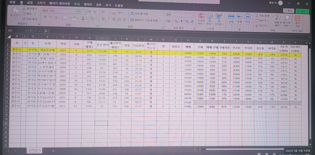315x155 pixels.
Task: Open the font name dropdown (맑은 고딕)
Action: pyautogui.click(x=76, y=12)
